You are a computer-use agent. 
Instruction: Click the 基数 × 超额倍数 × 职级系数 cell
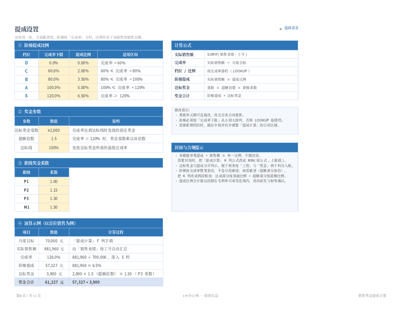click(251, 87)
